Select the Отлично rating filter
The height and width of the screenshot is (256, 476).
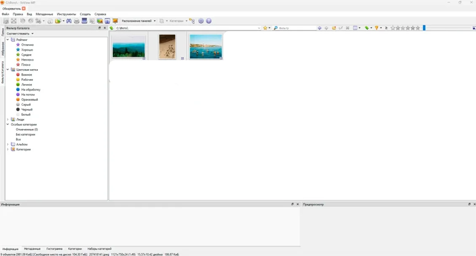click(27, 45)
